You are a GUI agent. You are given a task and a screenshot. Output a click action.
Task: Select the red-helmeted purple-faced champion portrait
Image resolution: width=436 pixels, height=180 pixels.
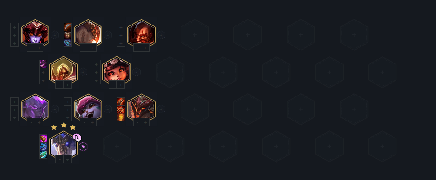tap(35, 33)
